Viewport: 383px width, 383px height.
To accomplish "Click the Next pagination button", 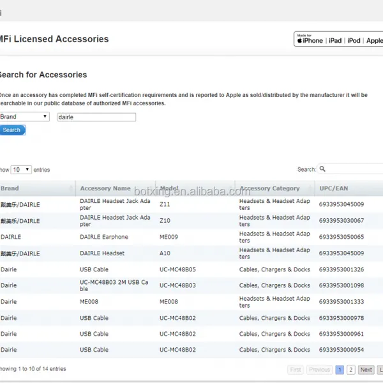I will (366, 370).
